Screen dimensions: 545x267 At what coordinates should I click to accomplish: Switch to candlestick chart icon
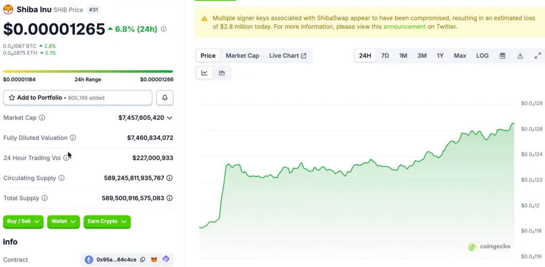[222, 73]
